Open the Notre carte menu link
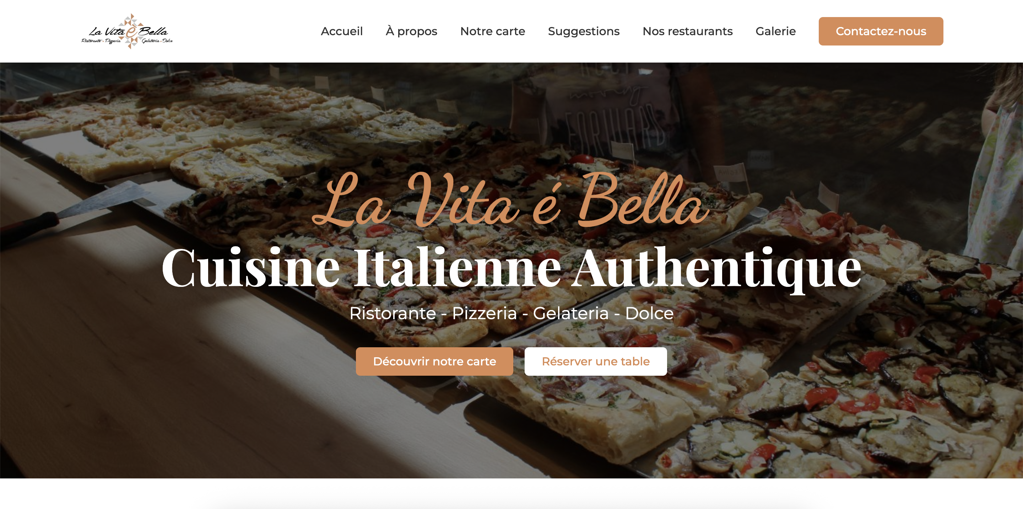The width and height of the screenshot is (1023, 509). pyautogui.click(x=492, y=31)
